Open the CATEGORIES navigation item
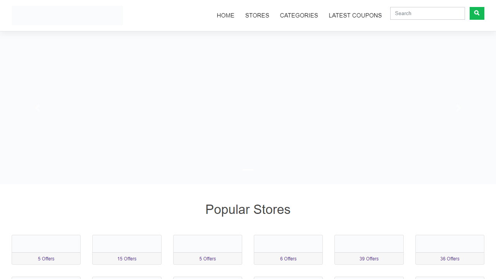Image resolution: width=496 pixels, height=279 pixels. pos(299,15)
